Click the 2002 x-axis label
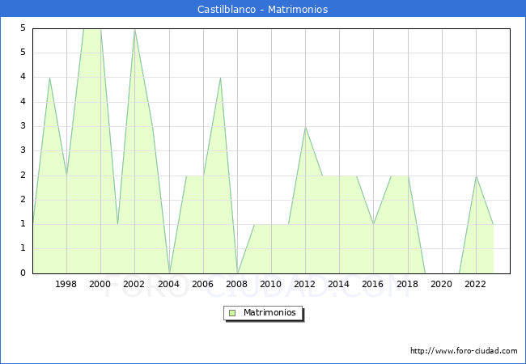Viewport: 526px width, 364px height. point(134,284)
